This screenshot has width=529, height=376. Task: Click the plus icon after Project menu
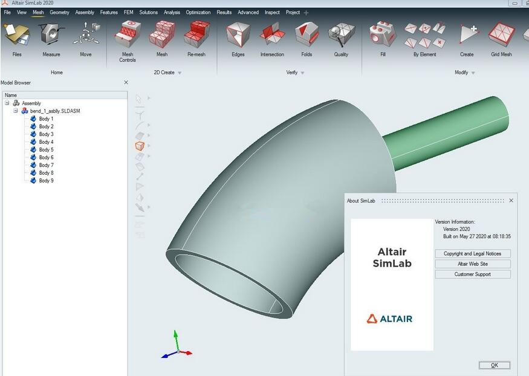click(306, 13)
